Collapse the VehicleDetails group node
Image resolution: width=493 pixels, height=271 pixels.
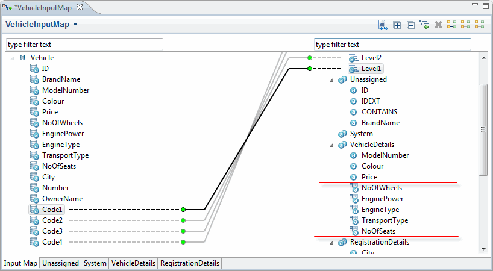(331, 145)
